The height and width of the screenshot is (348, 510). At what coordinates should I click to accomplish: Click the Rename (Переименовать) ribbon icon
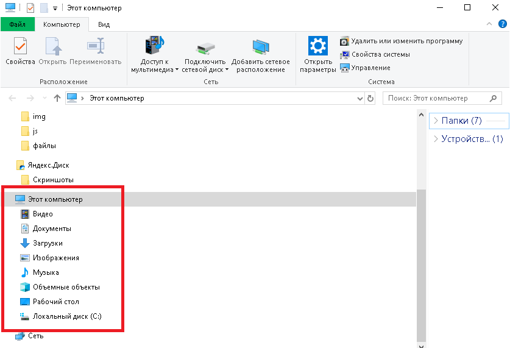coord(96,46)
